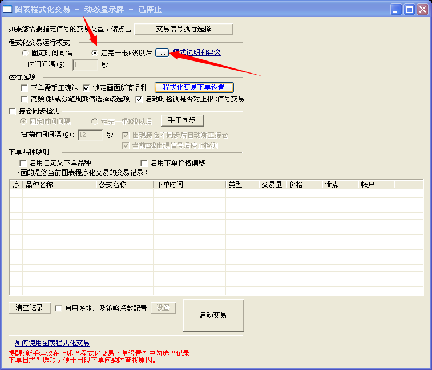Open the '...' options button beside K线 mode

[x=162, y=52]
